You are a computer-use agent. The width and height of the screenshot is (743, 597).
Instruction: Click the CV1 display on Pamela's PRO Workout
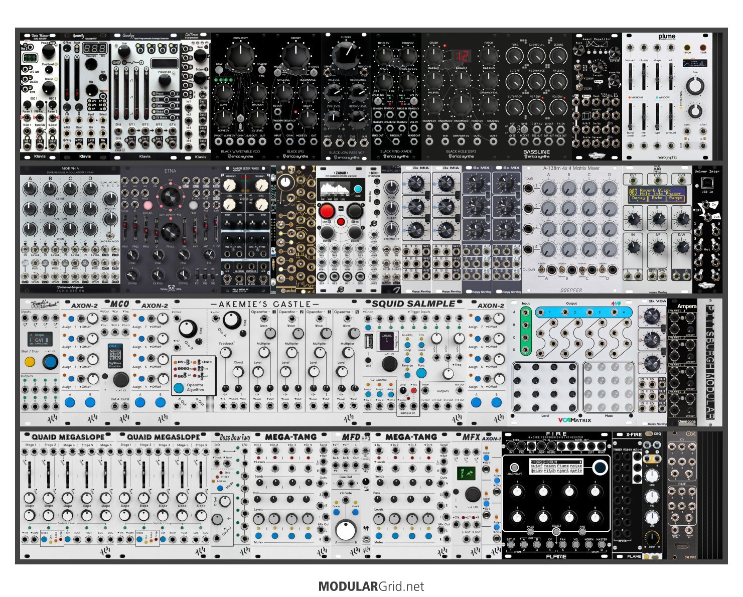(x=39, y=339)
